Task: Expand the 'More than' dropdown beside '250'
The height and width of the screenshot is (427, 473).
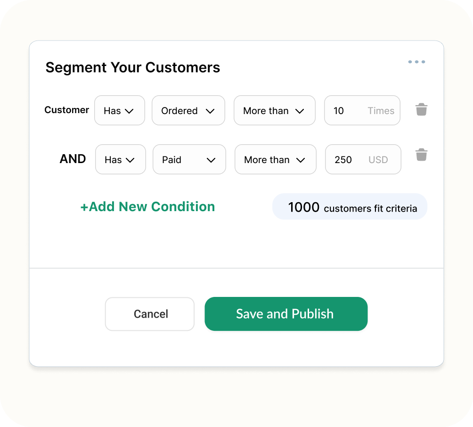Action: [x=275, y=159]
